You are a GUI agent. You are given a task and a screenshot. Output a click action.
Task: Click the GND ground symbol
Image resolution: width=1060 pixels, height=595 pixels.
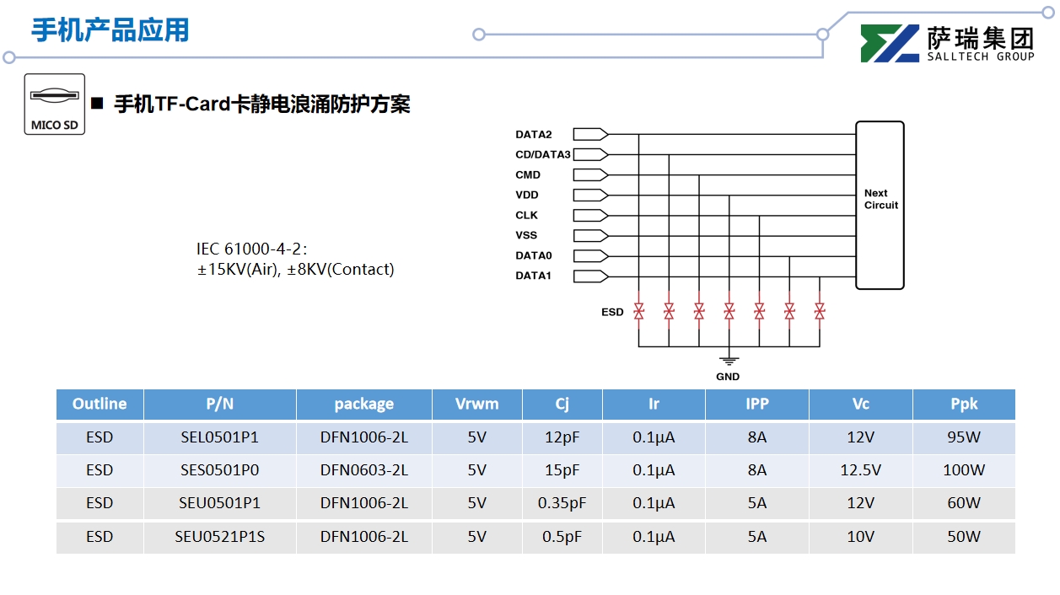[729, 361]
